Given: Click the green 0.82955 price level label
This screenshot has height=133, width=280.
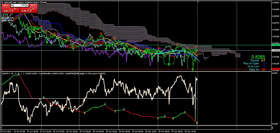Looking at the screenshot, I should 276,45.
